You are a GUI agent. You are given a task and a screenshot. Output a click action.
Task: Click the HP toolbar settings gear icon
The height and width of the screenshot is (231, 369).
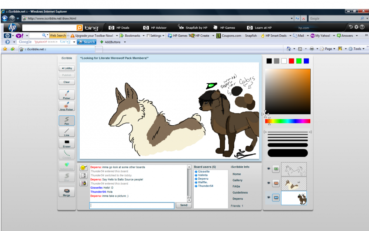pos(356,27)
